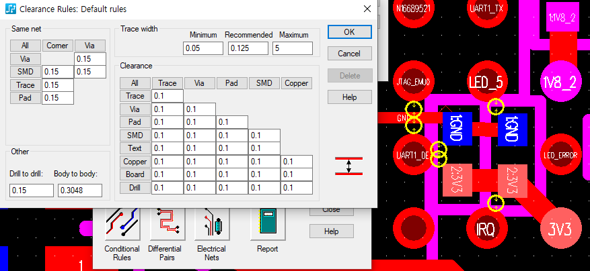
Task: Click the Board row button in Clearance
Action: click(135, 175)
